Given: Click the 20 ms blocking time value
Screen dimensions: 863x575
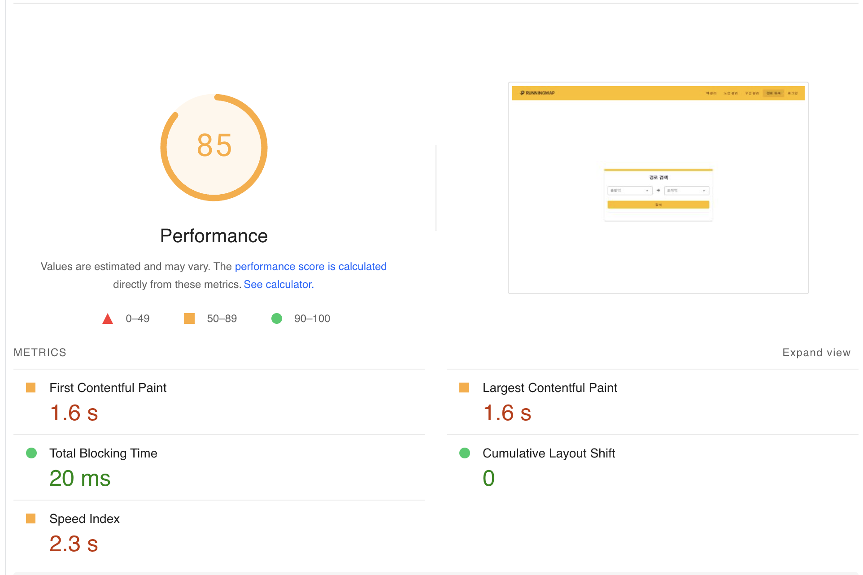Looking at the screenshot, I should coord(80,478).
